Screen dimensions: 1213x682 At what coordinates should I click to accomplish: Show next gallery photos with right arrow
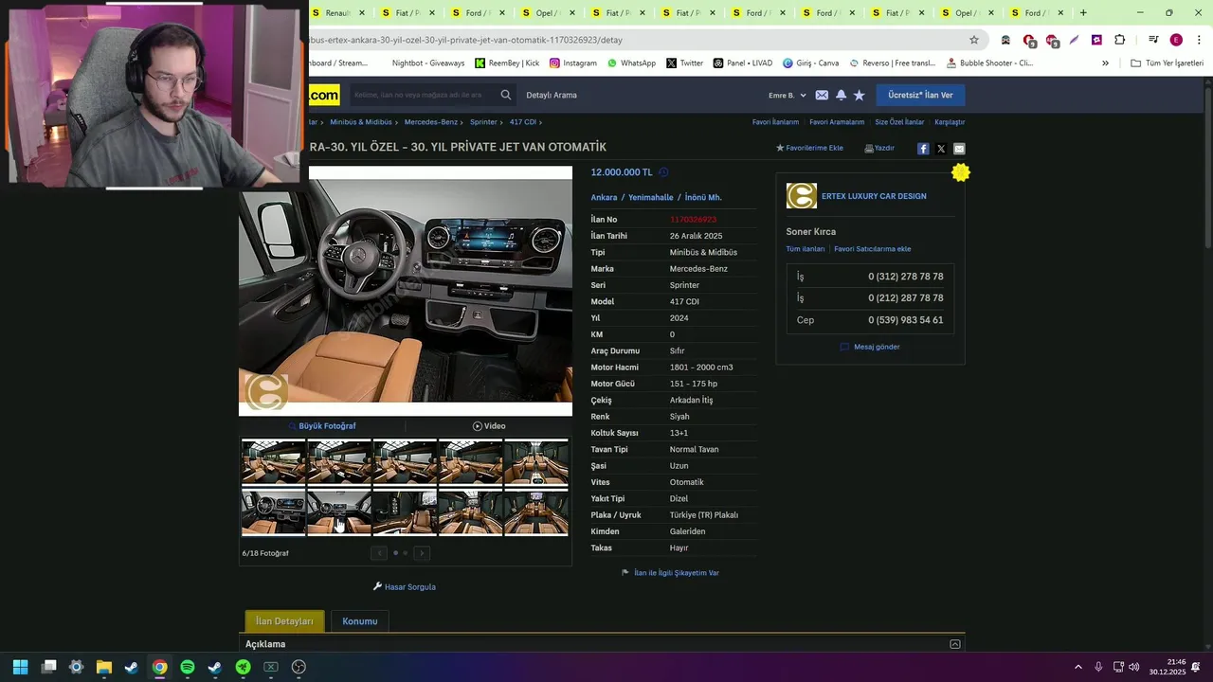[422, 553]
